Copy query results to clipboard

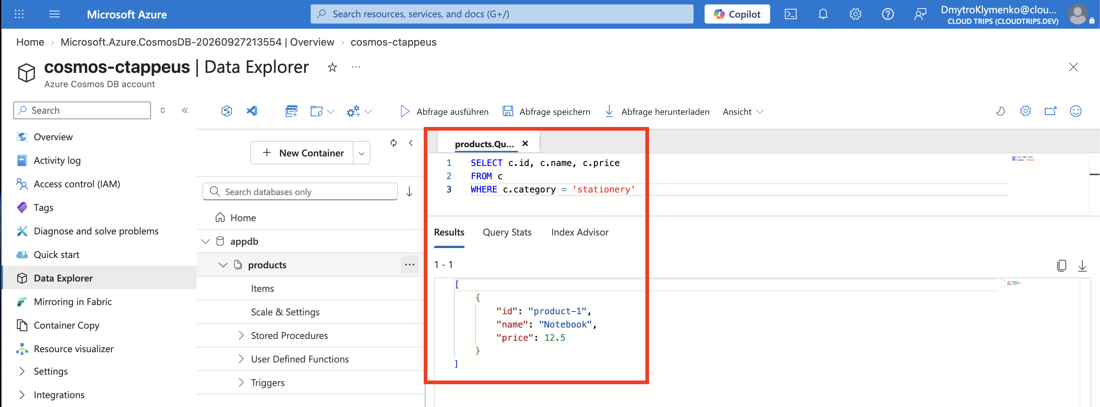(x=1062, y=266)
